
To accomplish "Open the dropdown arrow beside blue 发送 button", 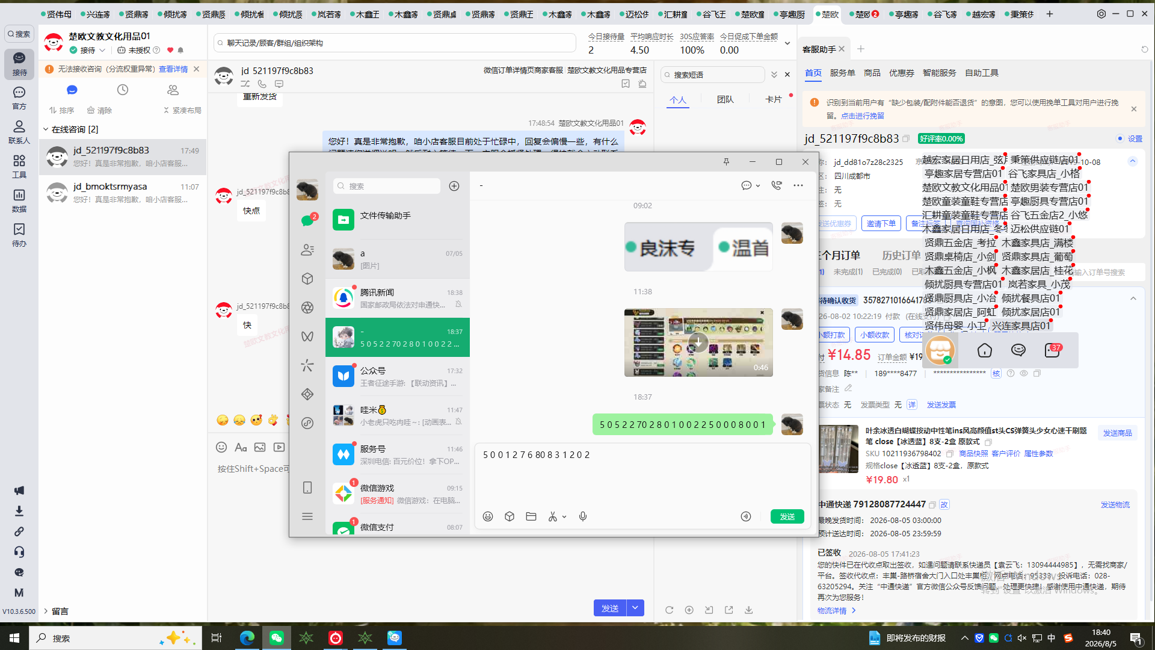I will 635,608.
